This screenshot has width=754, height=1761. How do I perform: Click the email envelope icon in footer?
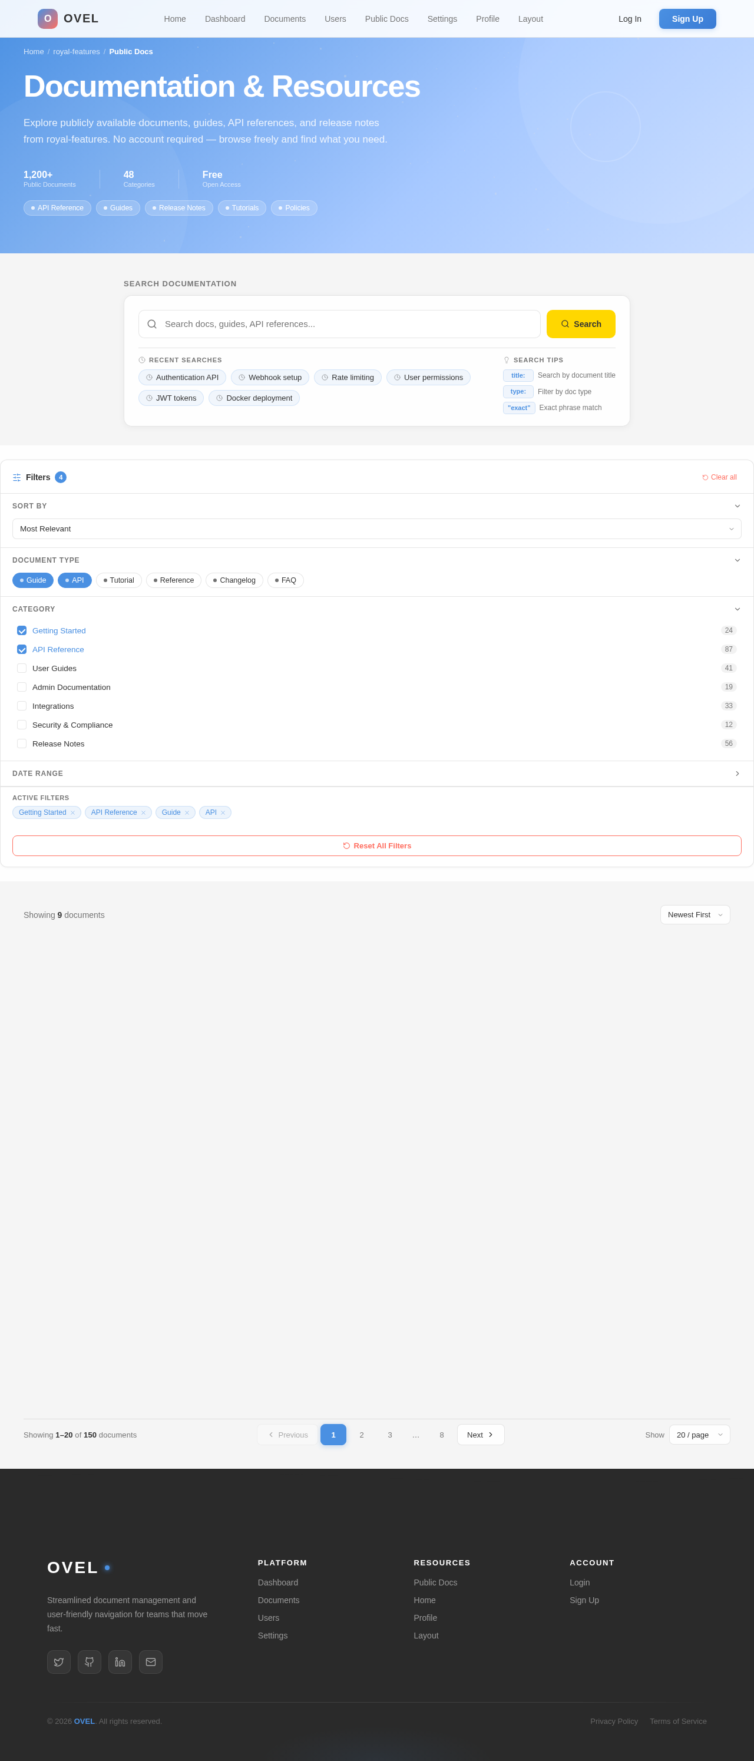click(x=151, y=1662)
